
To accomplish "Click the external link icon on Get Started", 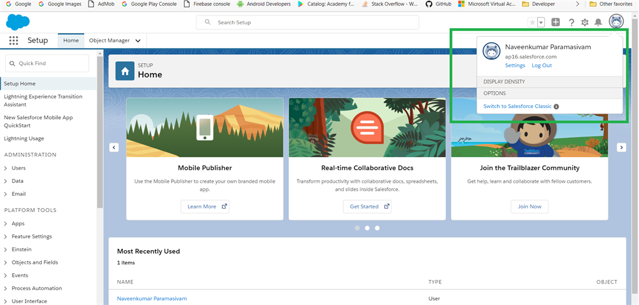I will coord(386,206).
